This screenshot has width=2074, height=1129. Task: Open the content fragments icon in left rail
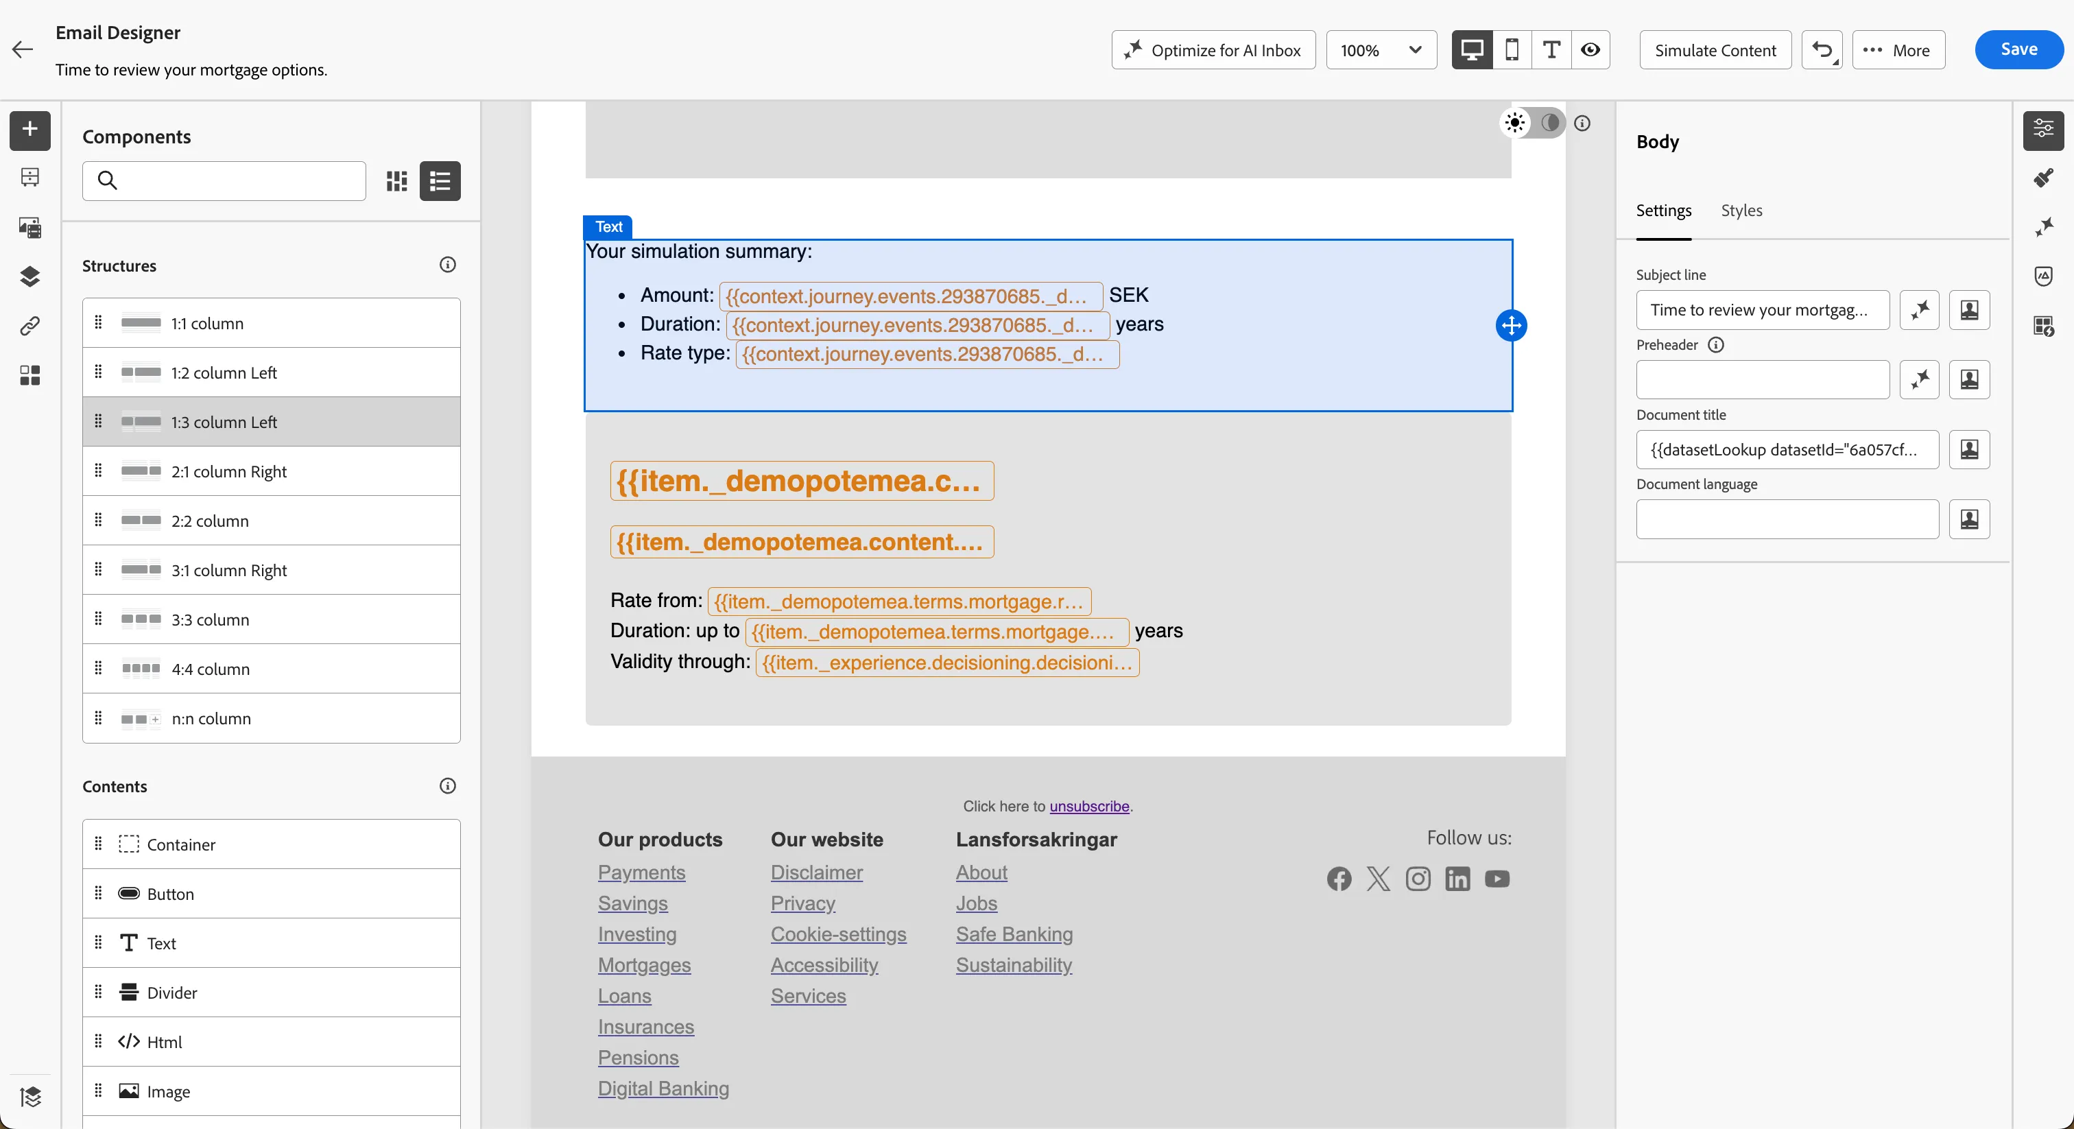(x=29, y=178)
